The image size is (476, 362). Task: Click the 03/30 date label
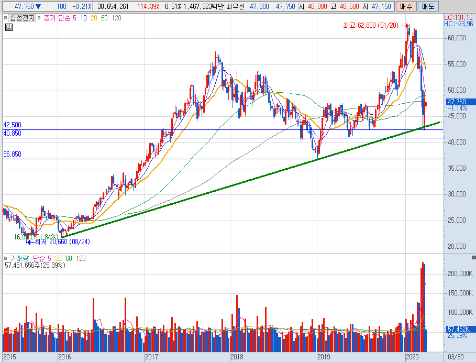[456, 357]
